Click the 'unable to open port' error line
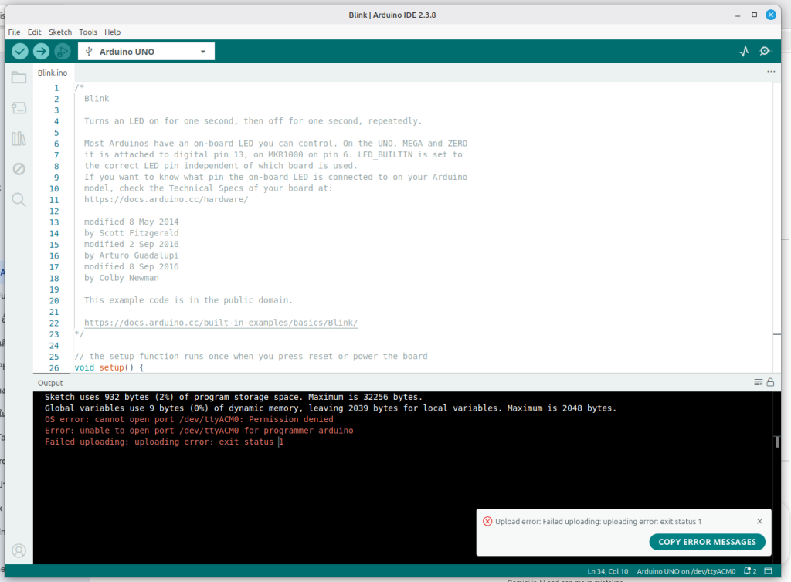The image size is (791, 582). coord(199,431)
